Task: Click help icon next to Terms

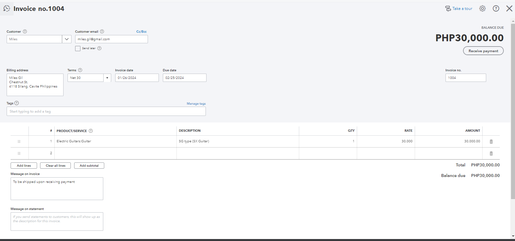Action: click(80, 70)
